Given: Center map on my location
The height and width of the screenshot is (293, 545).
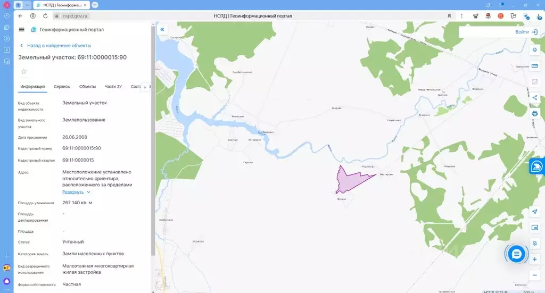Looking at the screenshot, I should [x=535, y=212].
